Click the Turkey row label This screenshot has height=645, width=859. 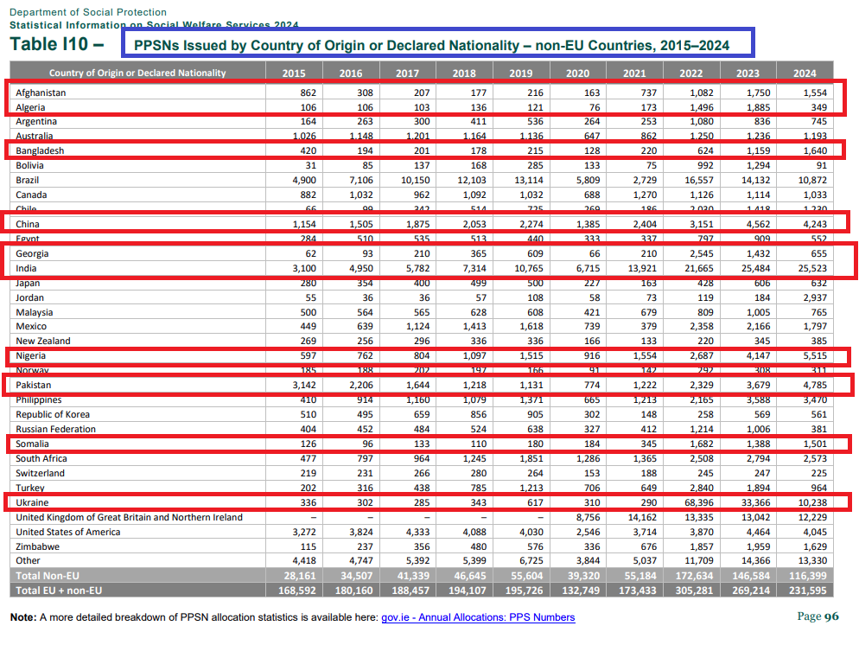(x=29, y=488)
